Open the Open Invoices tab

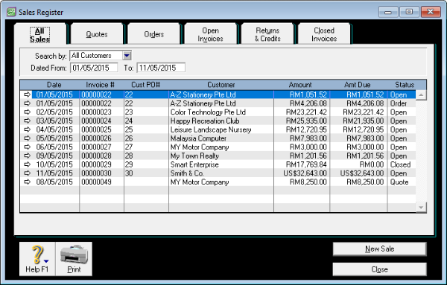210,34
